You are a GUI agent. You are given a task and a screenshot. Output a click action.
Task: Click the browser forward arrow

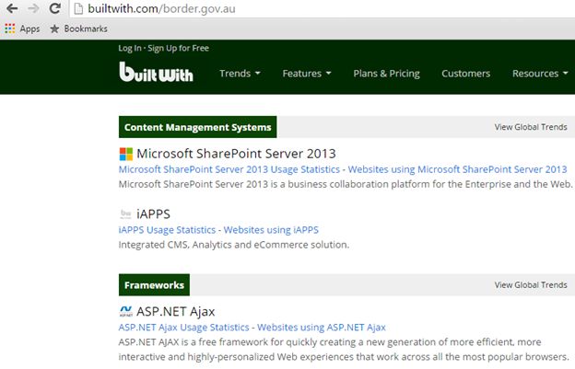[33, 8]
